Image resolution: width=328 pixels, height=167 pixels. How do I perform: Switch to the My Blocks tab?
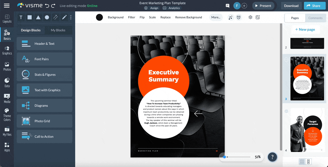point(58,30)
